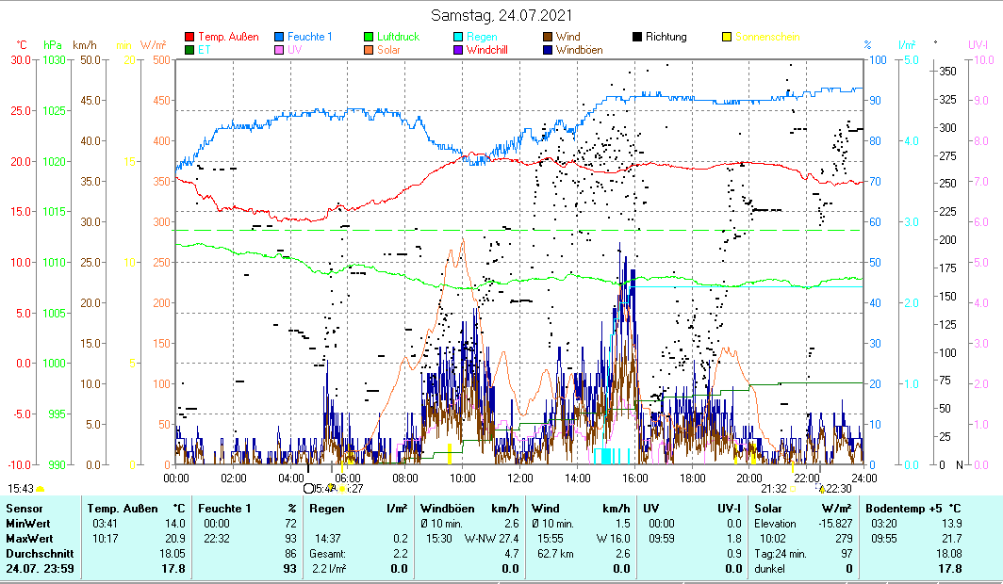Click the red Temp. Außen legend swatch
The height and width of the screenshot is (584, 1003).
tap(189, 38)
